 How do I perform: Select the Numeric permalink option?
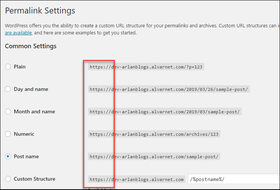click(8, 134)
